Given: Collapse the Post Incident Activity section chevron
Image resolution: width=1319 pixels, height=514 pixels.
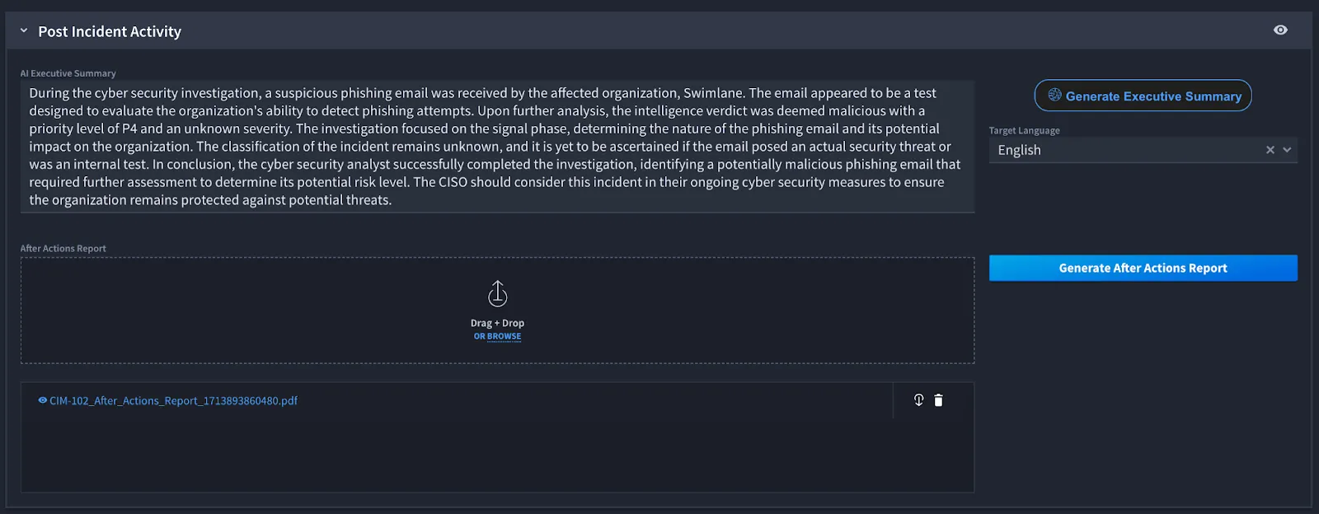Looking at the screenshot, I should point(24,30).
